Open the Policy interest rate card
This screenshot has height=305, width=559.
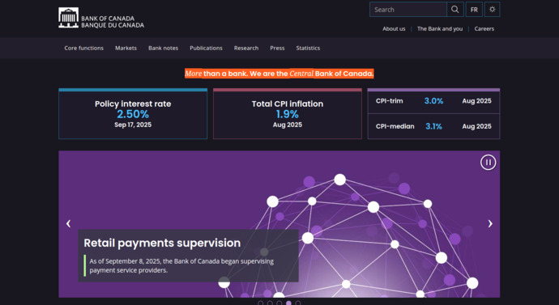pyautogui.click(x=133, y=114)
